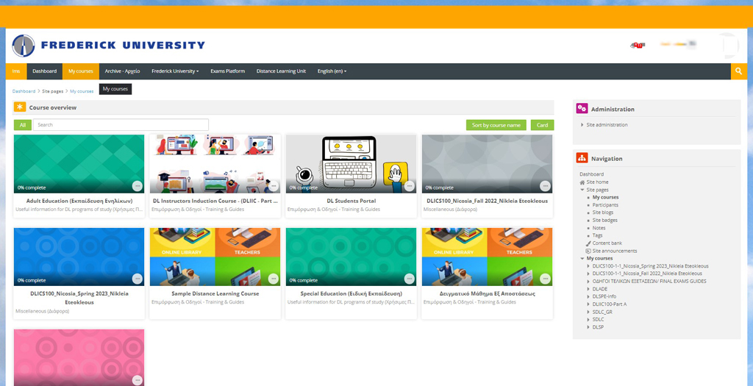Open Sample Distance Learning Course link
This screenshot has width=753, height=386.
(215, 293)
